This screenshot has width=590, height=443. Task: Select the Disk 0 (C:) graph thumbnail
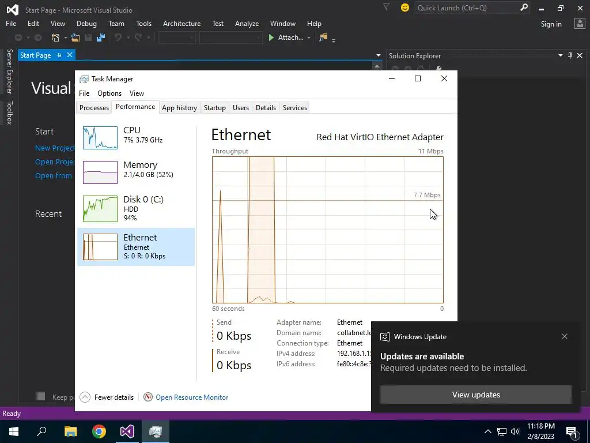(100, 209)
